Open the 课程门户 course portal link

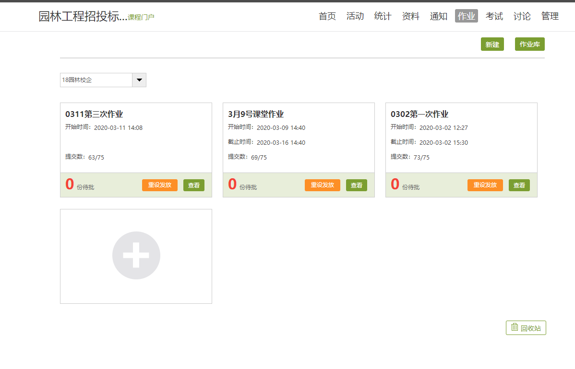[141, 17]
